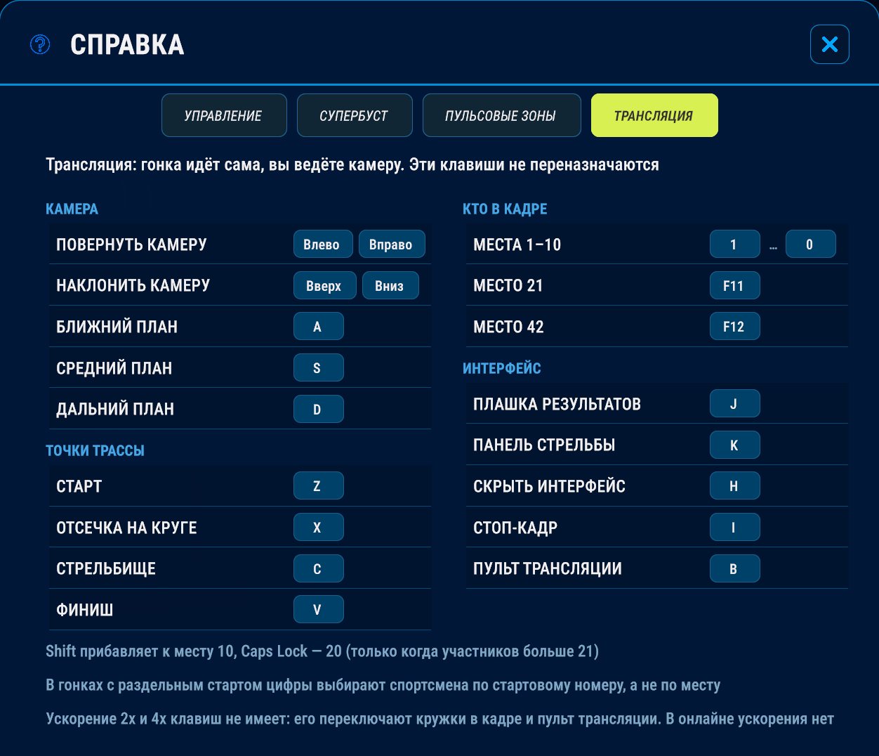This screenshot has height=756, width=879.
Task: Click the X key for Отсечка на круге
Action: (x=318, y=528)
